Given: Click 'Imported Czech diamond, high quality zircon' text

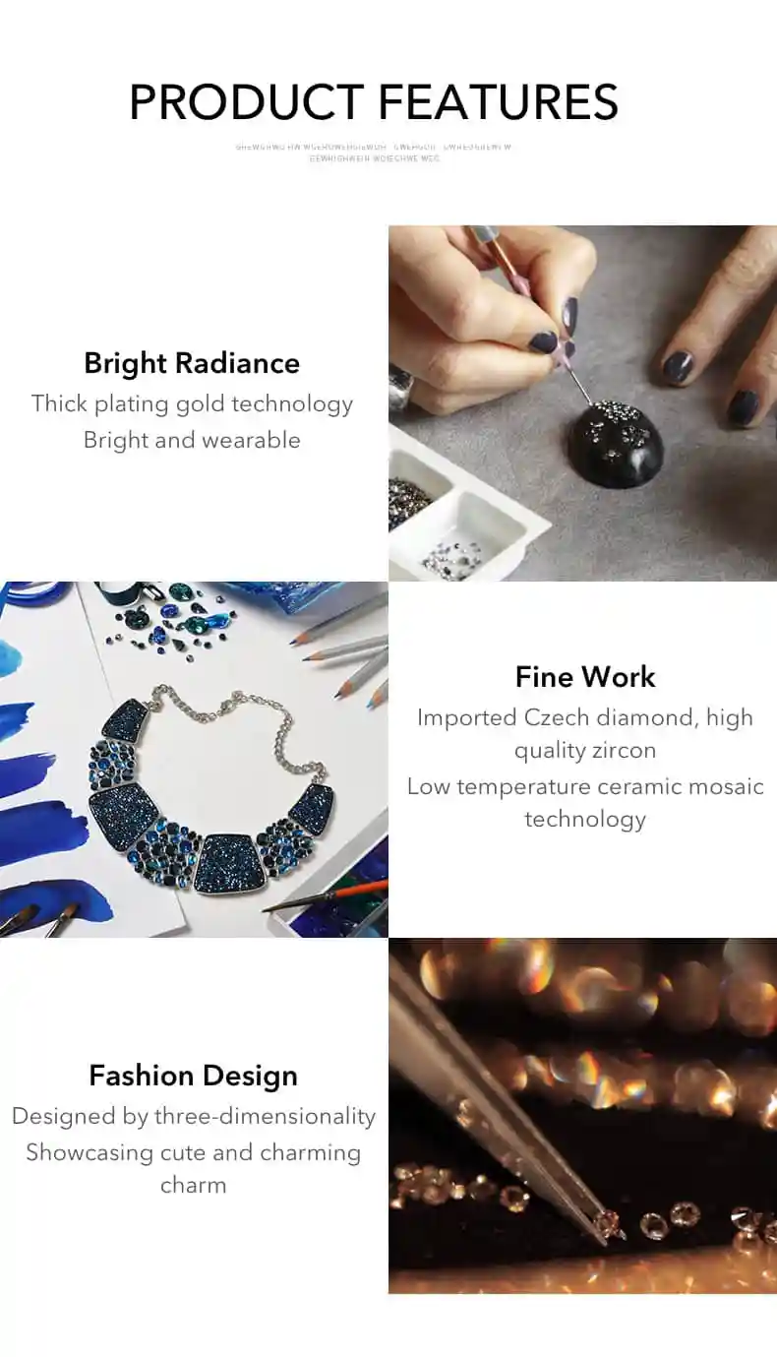Looking at the screenshot, I should (585, 733).
